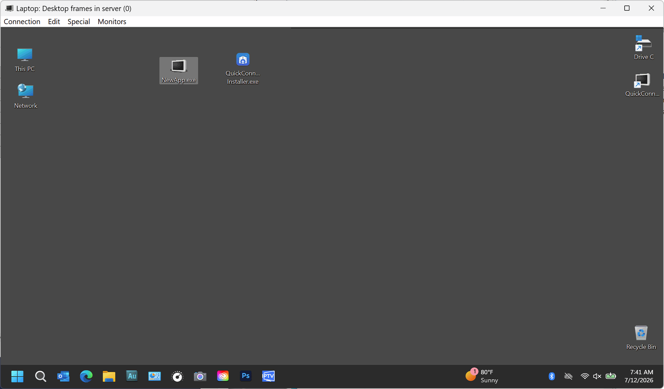664x389 pixels.
Task: Select the This PC desktop icon
Action: (25, 60)
